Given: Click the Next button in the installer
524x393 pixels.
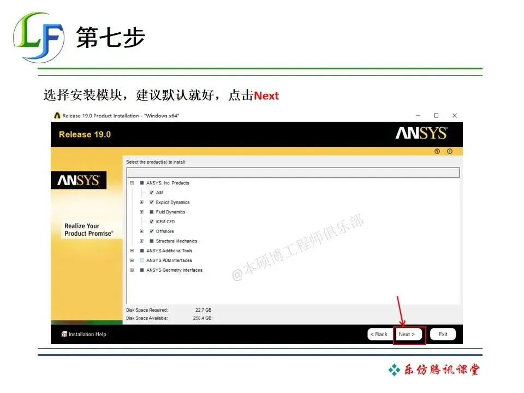Looking at the screenshot, I should (409, 334).
